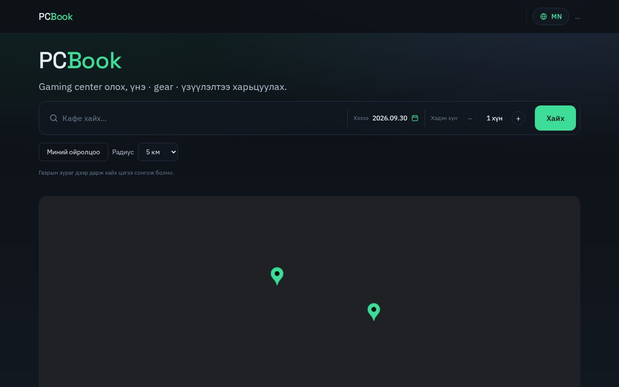This screenshot has height=387, width=619.
Task: Increase people count with the plus button
Action: 518,118
